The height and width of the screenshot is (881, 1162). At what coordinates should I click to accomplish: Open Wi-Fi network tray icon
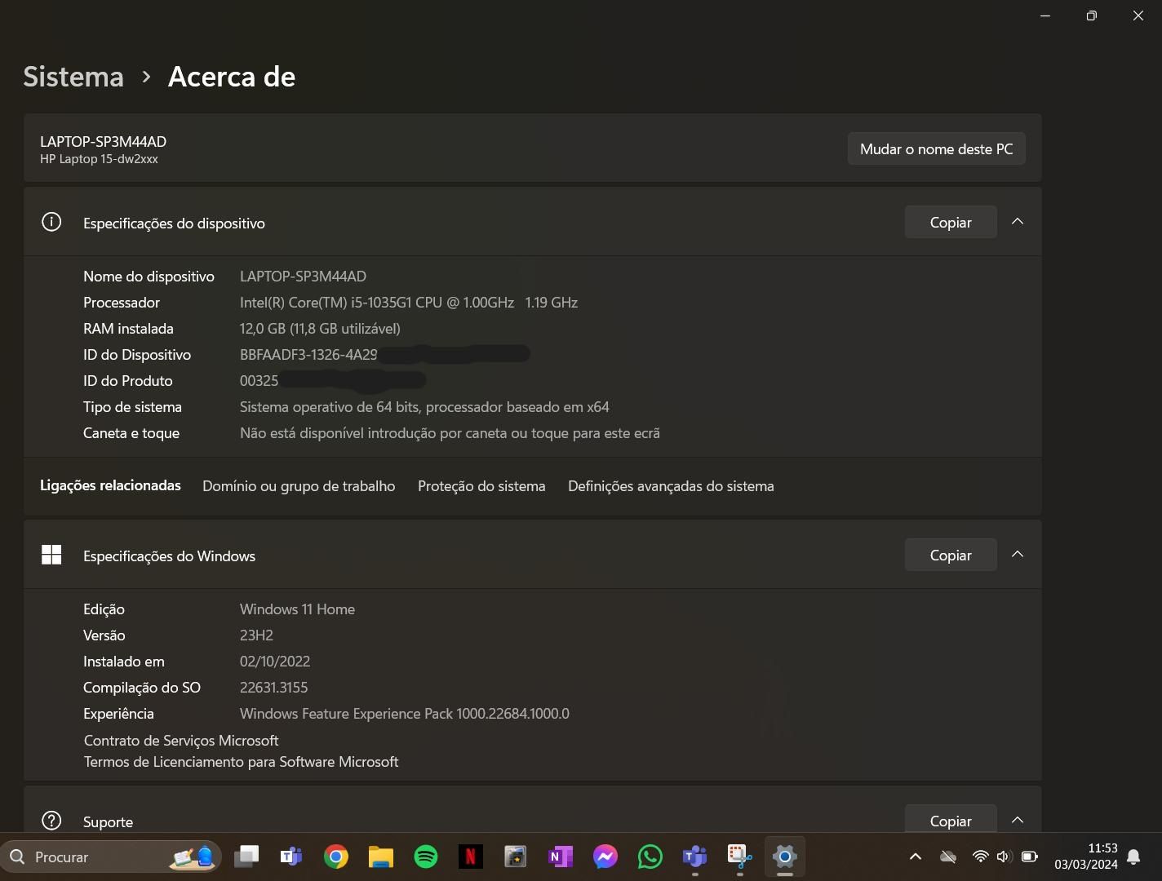point(980,857)
